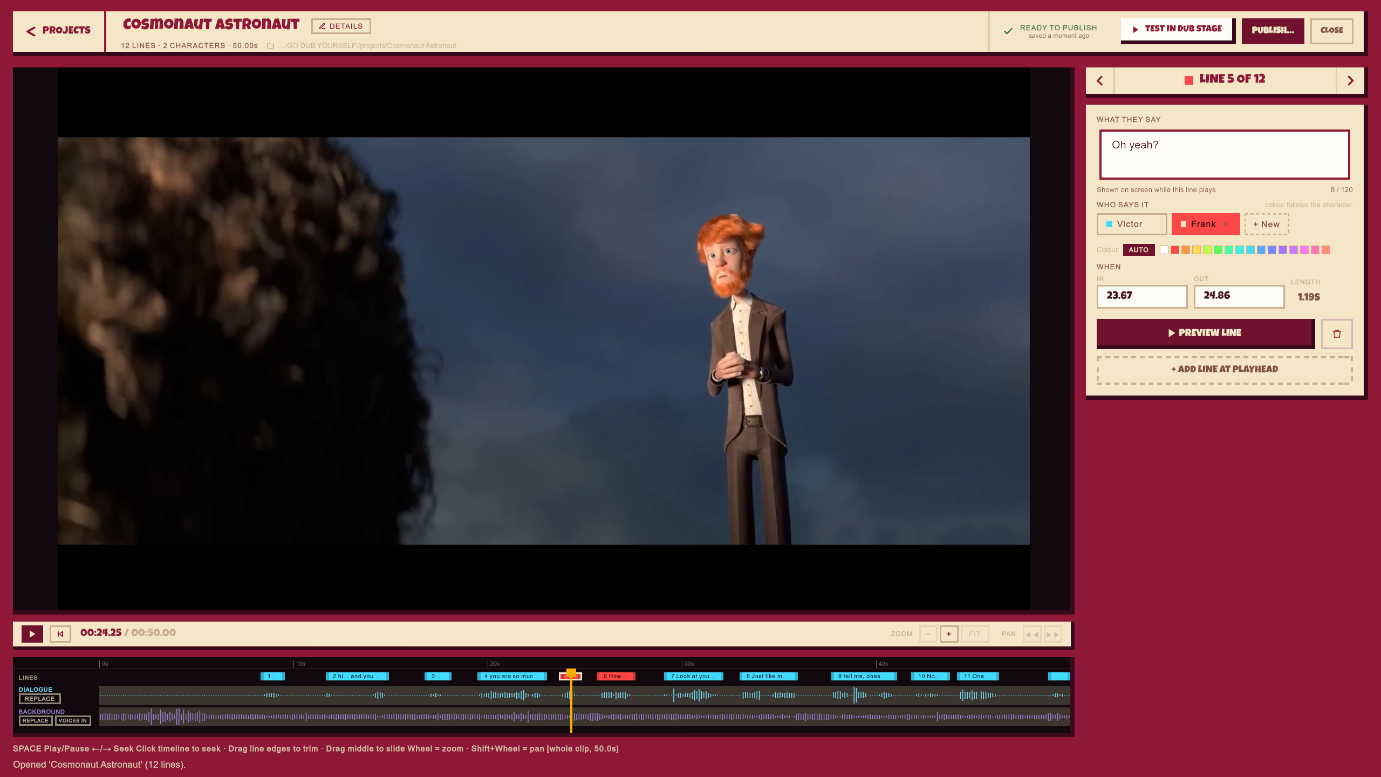The height and width of the screenshot is (777, 1381).
Task: Add a new character with + New
Action: point(1266,224)
